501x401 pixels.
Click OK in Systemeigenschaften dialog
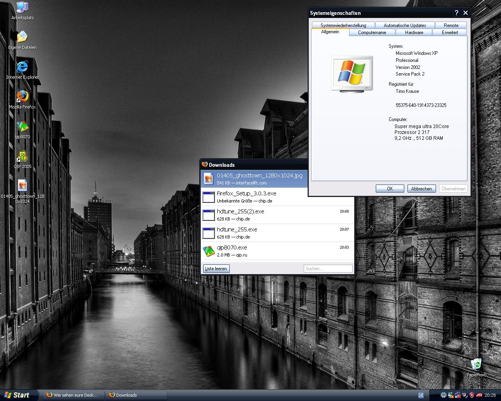coord(390,189)
